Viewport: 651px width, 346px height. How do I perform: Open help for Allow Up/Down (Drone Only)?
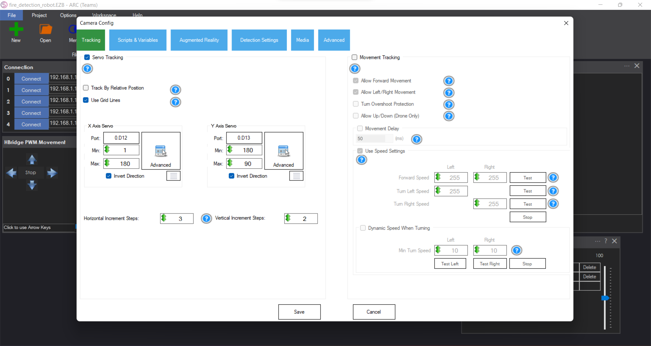[449, 116]
